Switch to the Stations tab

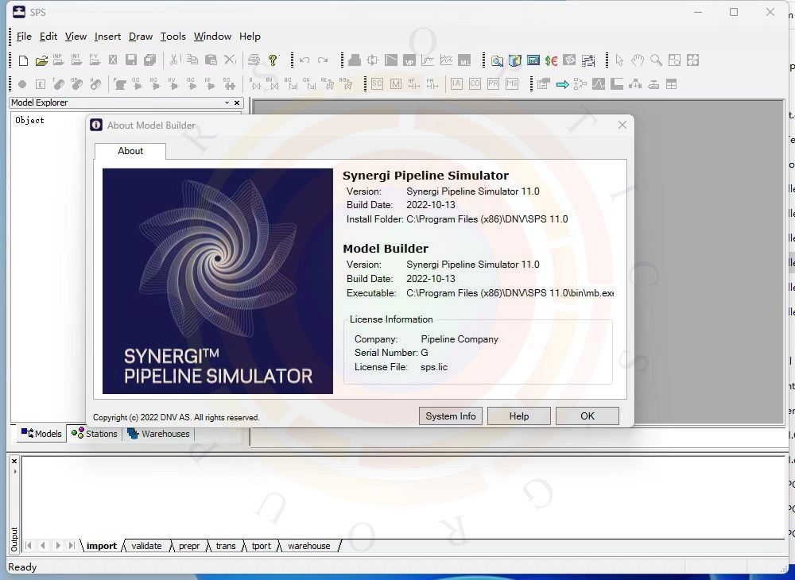(95, 434)
